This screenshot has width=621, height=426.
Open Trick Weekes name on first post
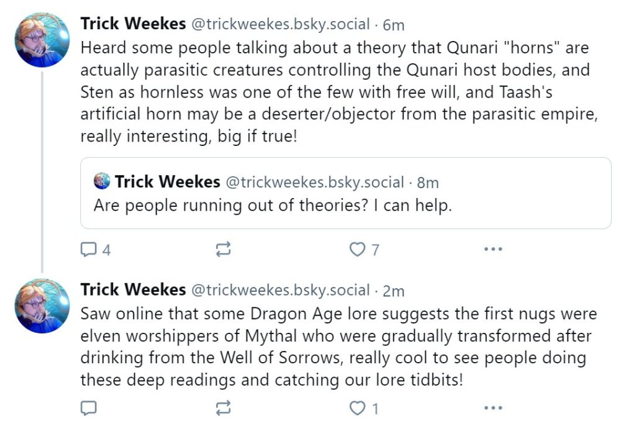pos(133,24)
